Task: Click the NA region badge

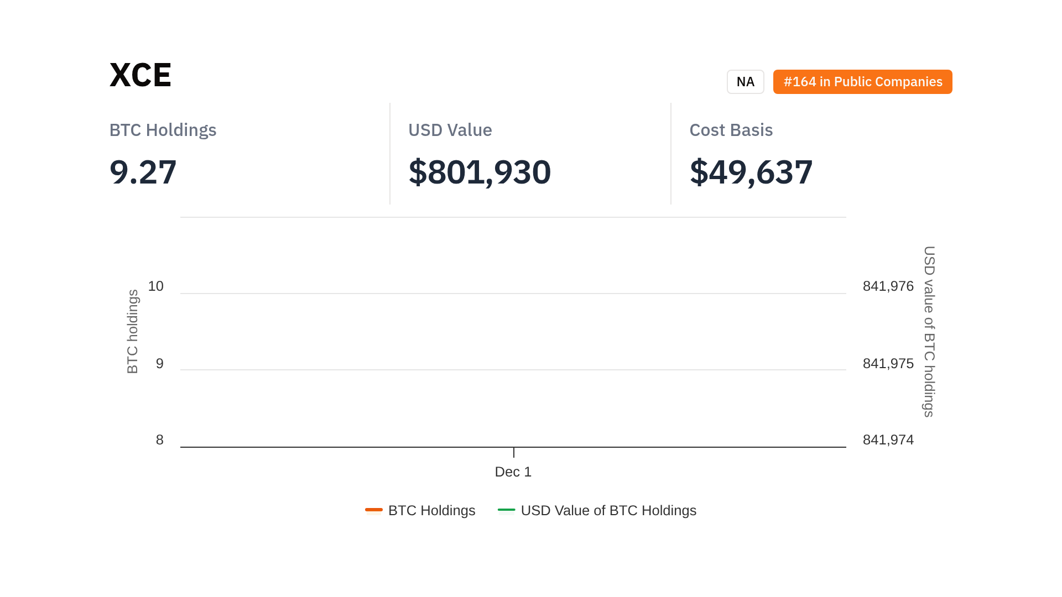Action: 745,82
